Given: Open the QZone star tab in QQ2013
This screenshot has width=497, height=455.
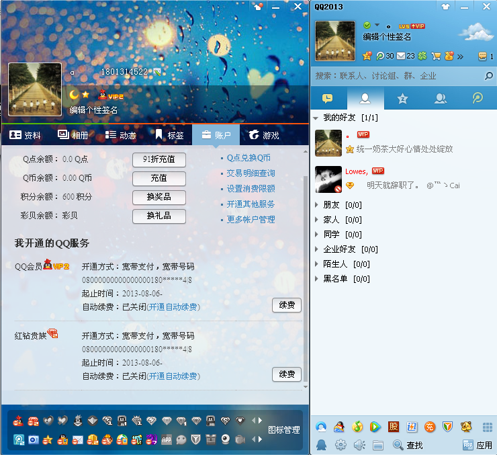Looking at the screenshot, I should click(402, 98).
